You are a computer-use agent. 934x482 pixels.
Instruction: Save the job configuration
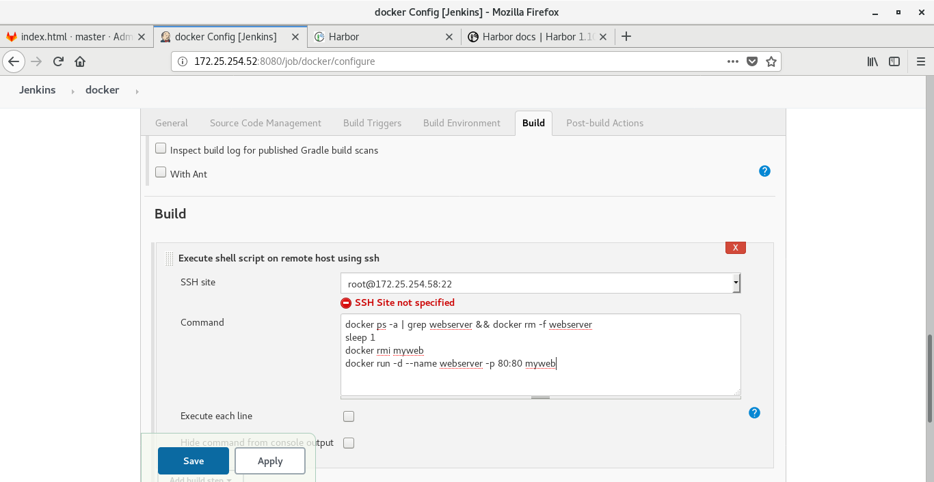point(194,461)
